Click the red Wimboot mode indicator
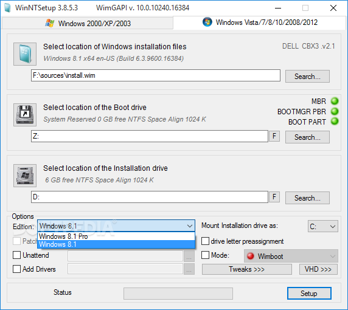This screenshot has height=310, width=348. (x=250, y=256)
